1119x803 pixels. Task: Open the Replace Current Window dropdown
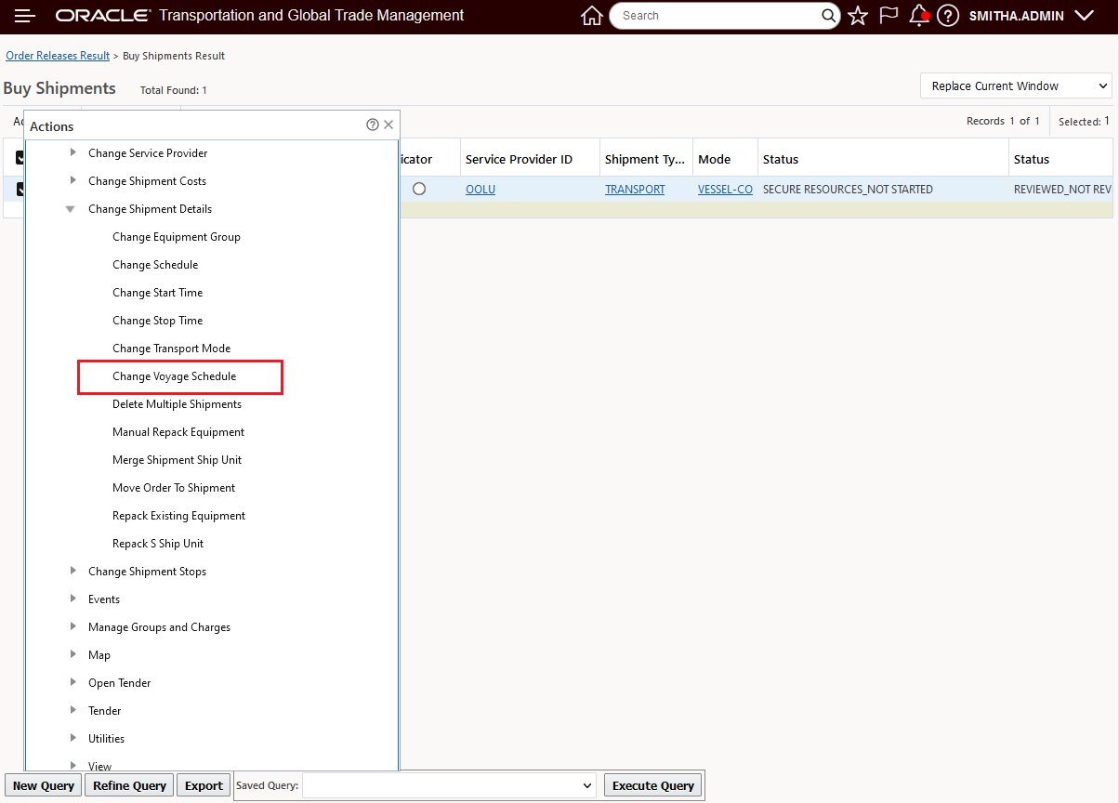(1017, 86)
